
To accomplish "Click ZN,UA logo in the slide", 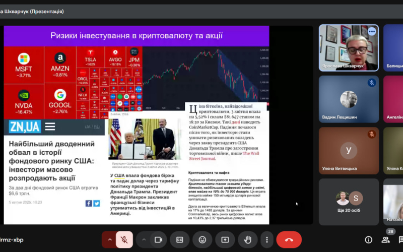I will click(x=25, y=127).
